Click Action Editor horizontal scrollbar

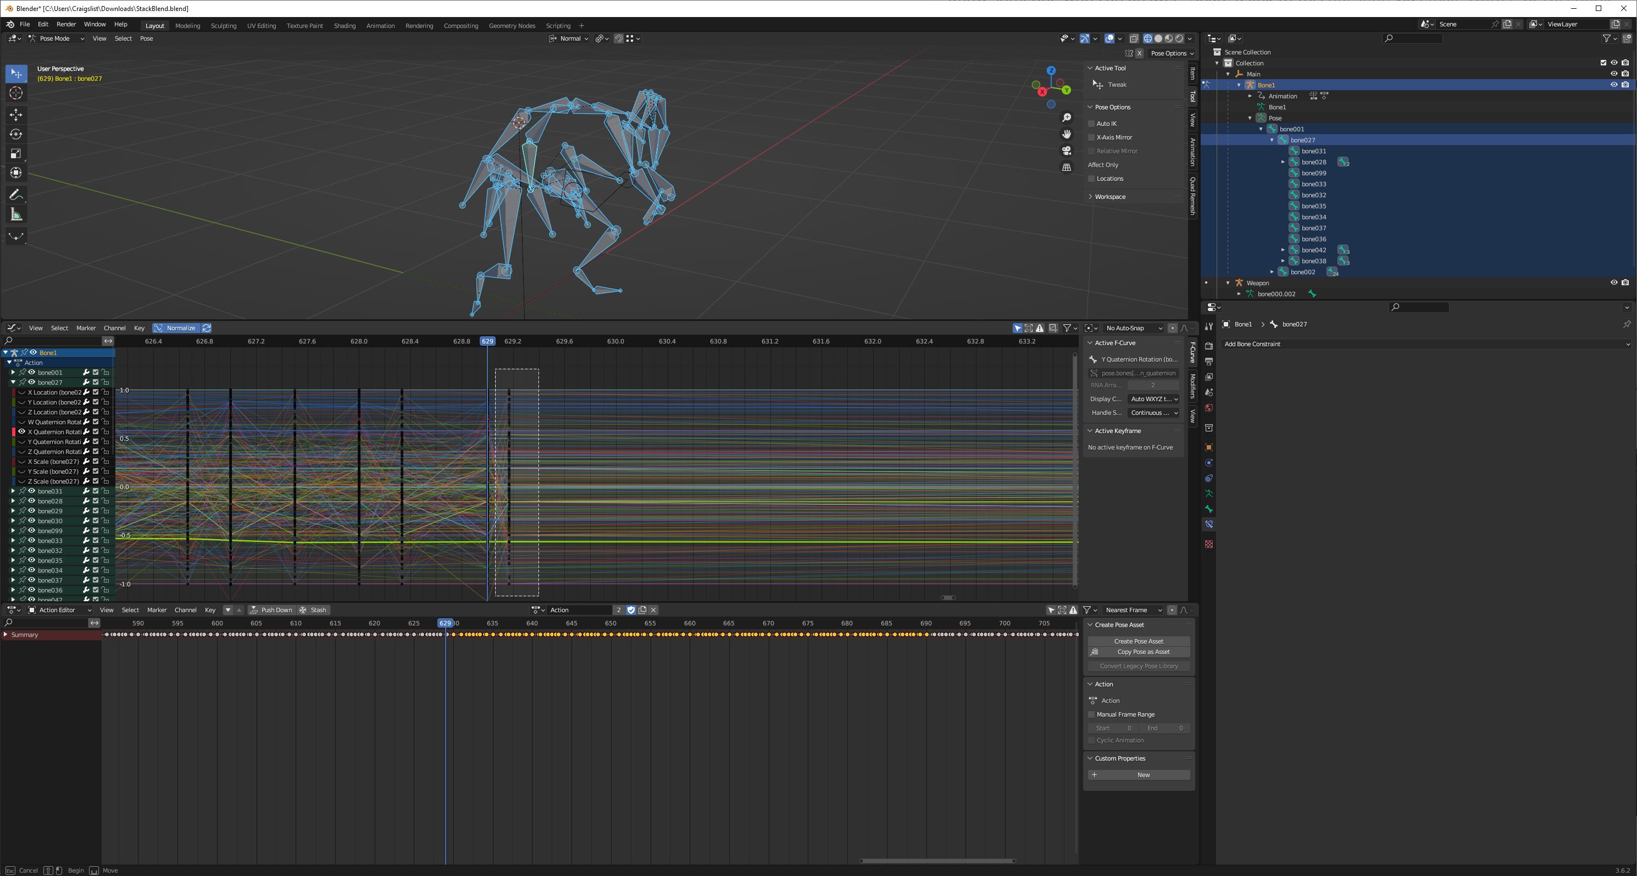(x=937, y=861)
